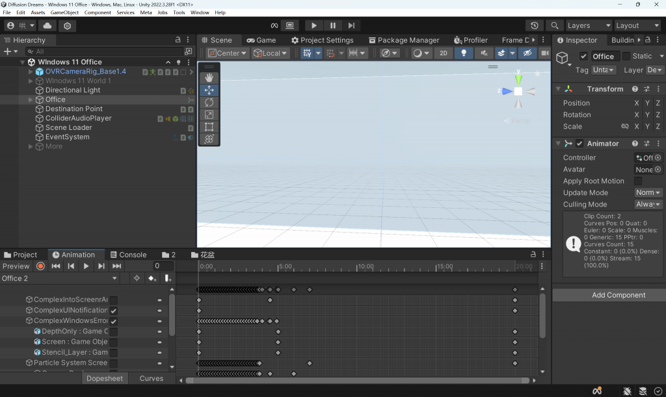Uncheck ComplexUINotification animation property
The height and width of the screenshot is (397, 666).
pos(113,311)
